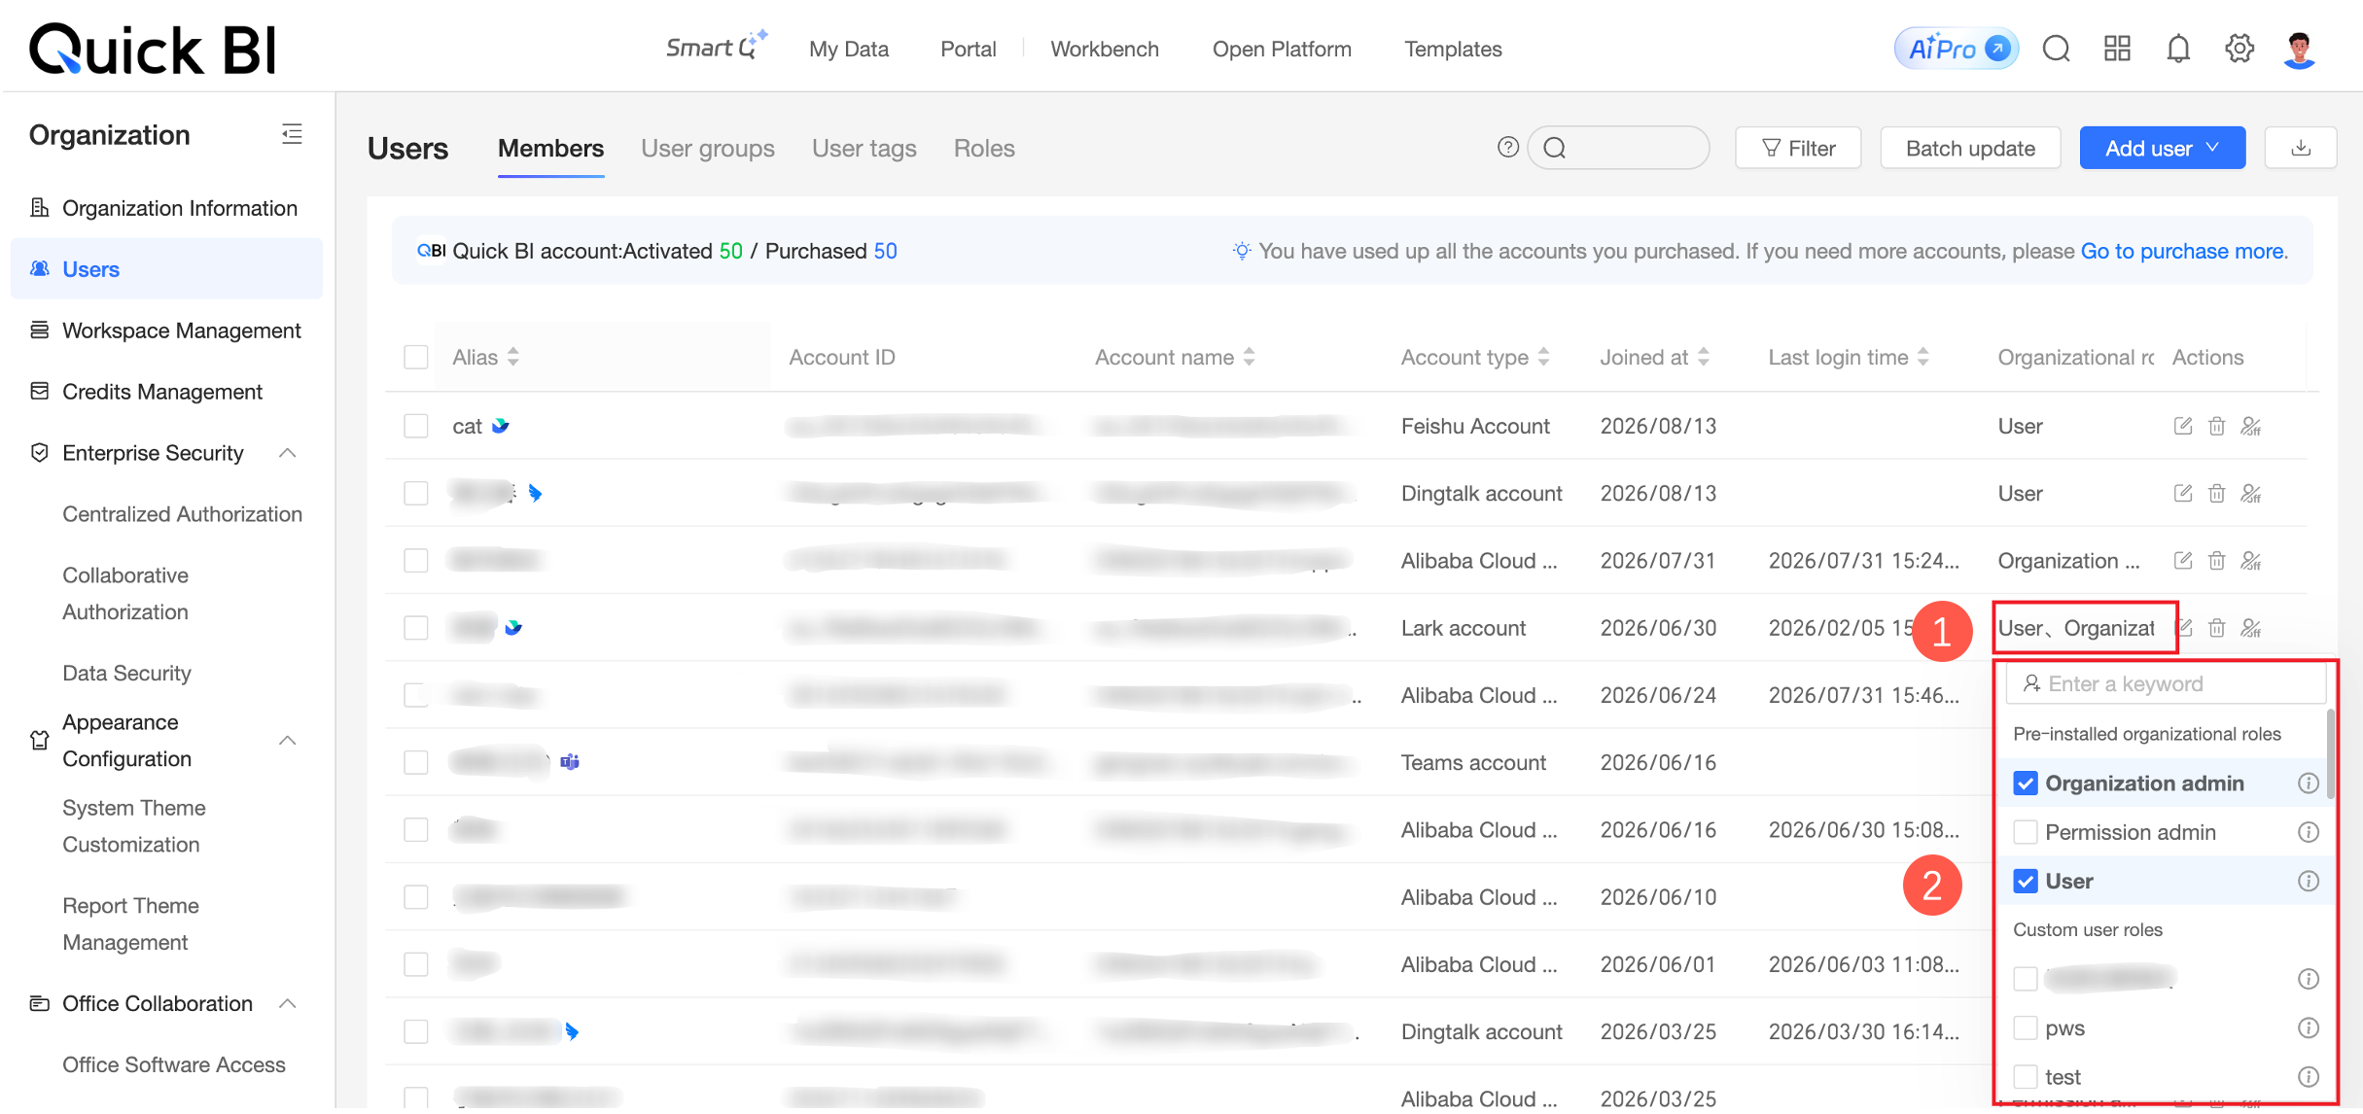2363x1114 pixels.
Task: Click the Filter button
Action: pos(1798,148)
